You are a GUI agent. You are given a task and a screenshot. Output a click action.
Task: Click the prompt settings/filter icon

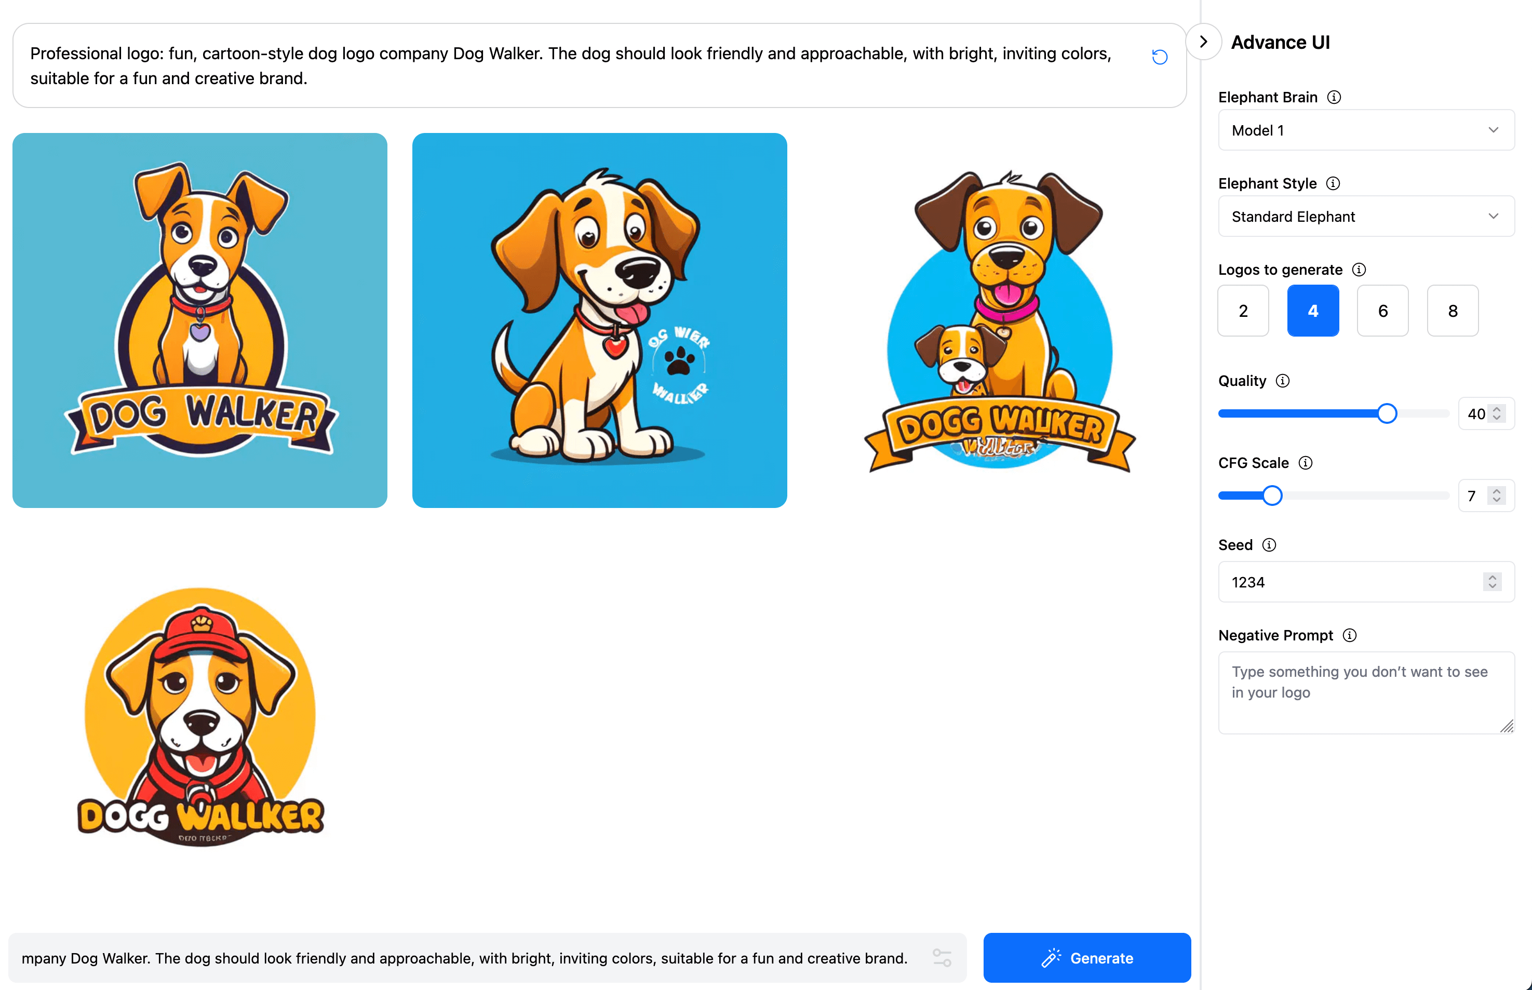942,959
